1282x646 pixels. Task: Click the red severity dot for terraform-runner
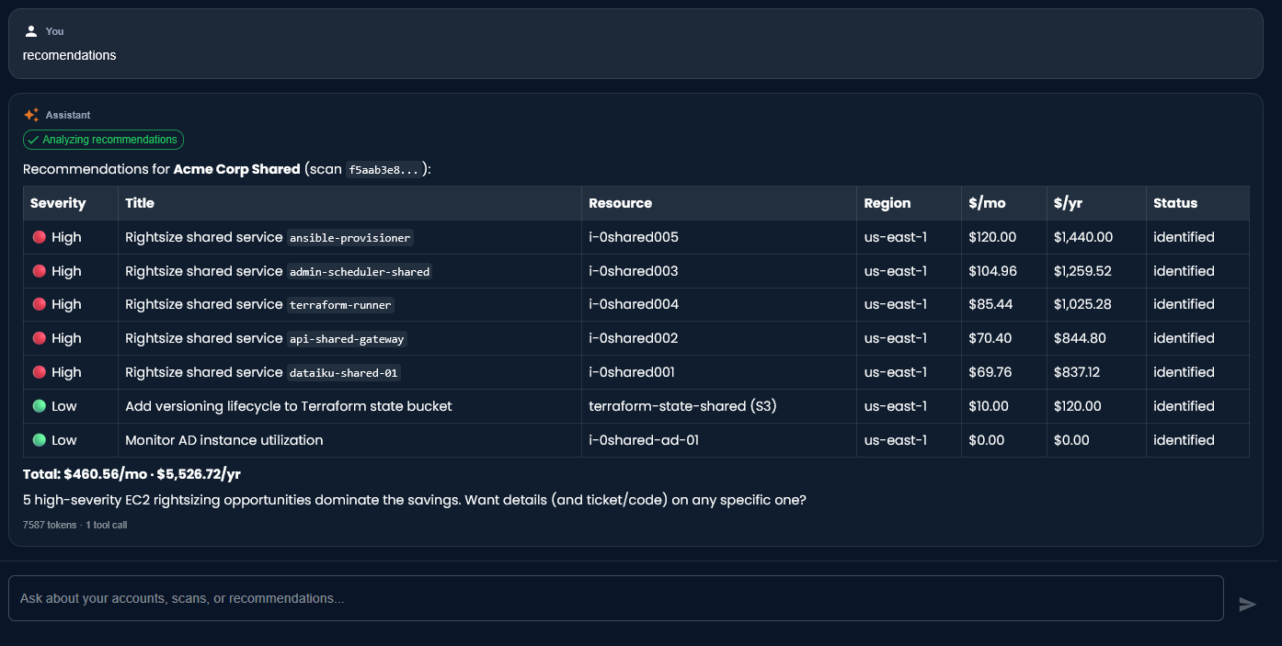[39, 304]
